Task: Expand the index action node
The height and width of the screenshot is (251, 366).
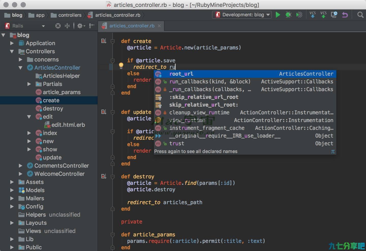Action: [29, 133]
